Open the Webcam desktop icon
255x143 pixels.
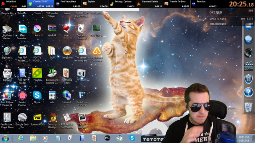(81, 73)
